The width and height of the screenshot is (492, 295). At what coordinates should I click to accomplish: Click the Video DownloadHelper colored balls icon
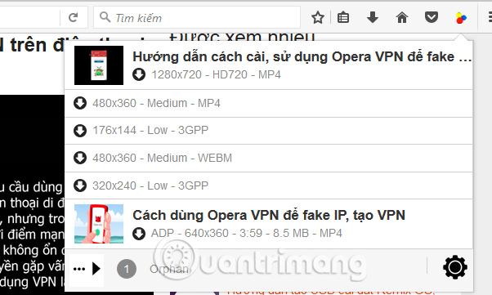pos(461,18)
